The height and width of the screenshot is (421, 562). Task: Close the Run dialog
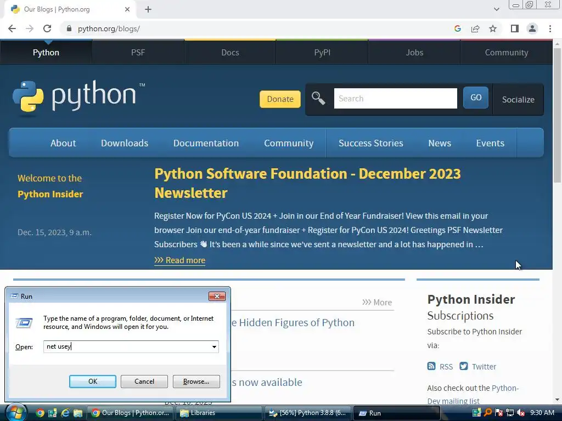[217, 296]
